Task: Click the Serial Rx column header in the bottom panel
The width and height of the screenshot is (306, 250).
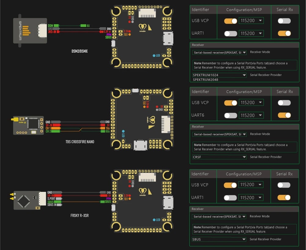Action: pos(284,174)
